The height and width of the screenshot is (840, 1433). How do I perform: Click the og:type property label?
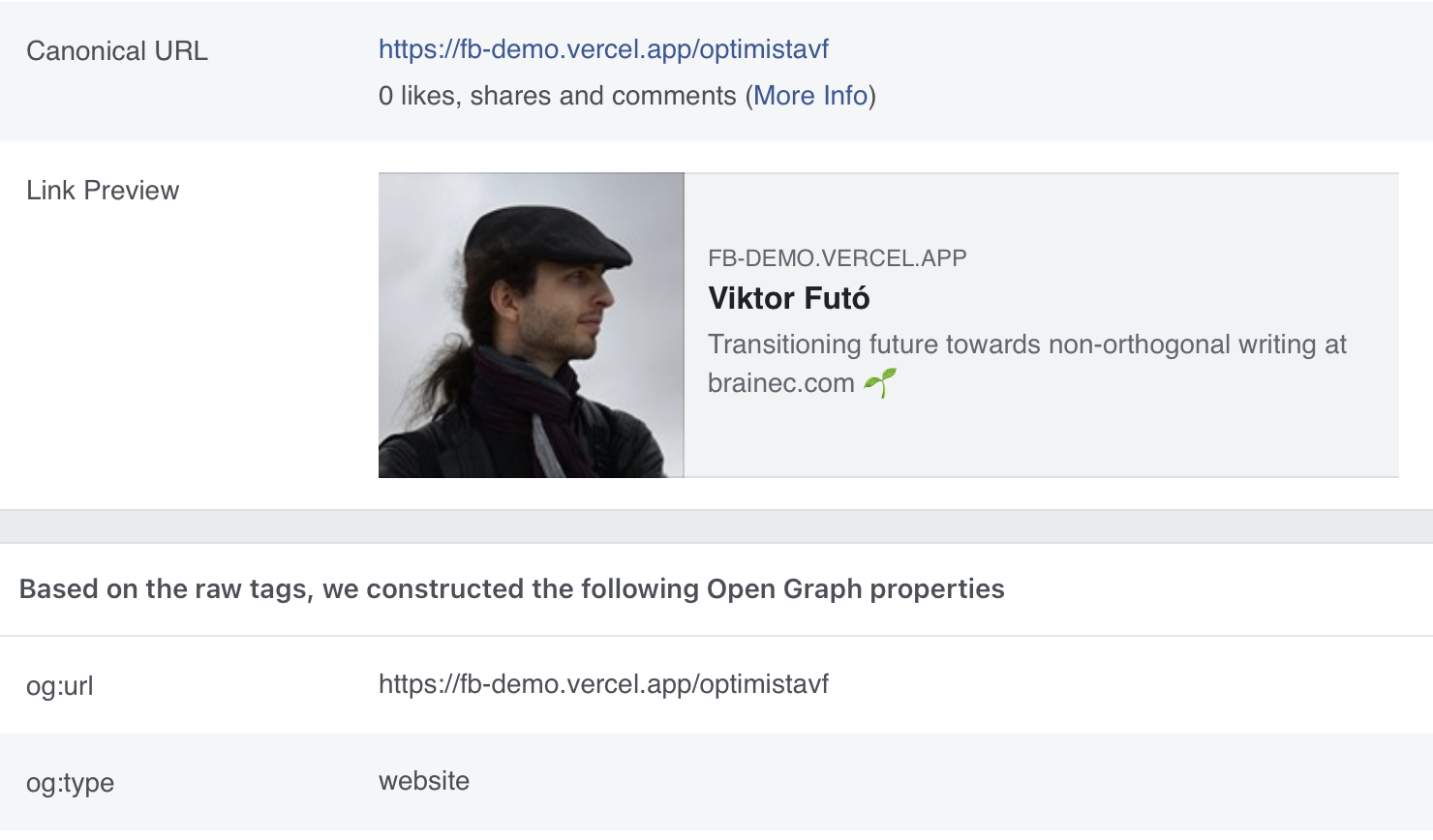click(70, 783)
